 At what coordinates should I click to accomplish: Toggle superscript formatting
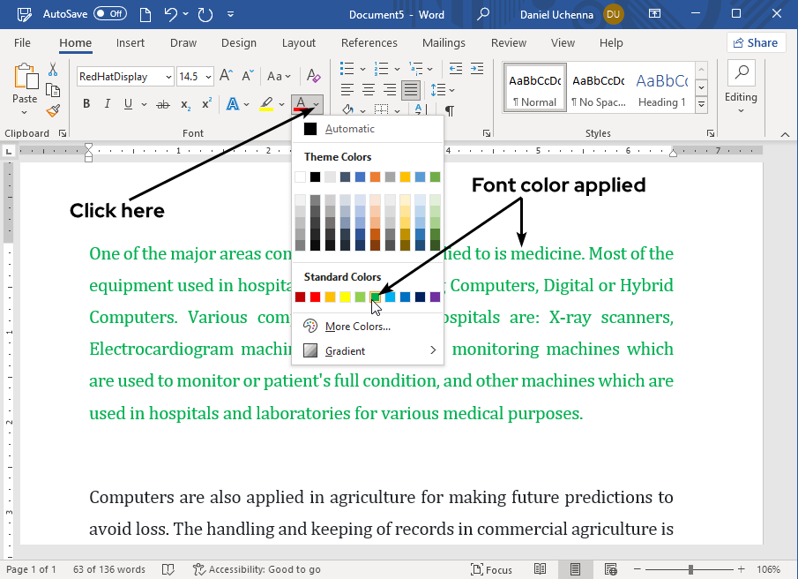(206, 104)
